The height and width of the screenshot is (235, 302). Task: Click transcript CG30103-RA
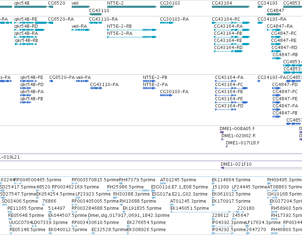pyautogui.click(x=174, y=19)
